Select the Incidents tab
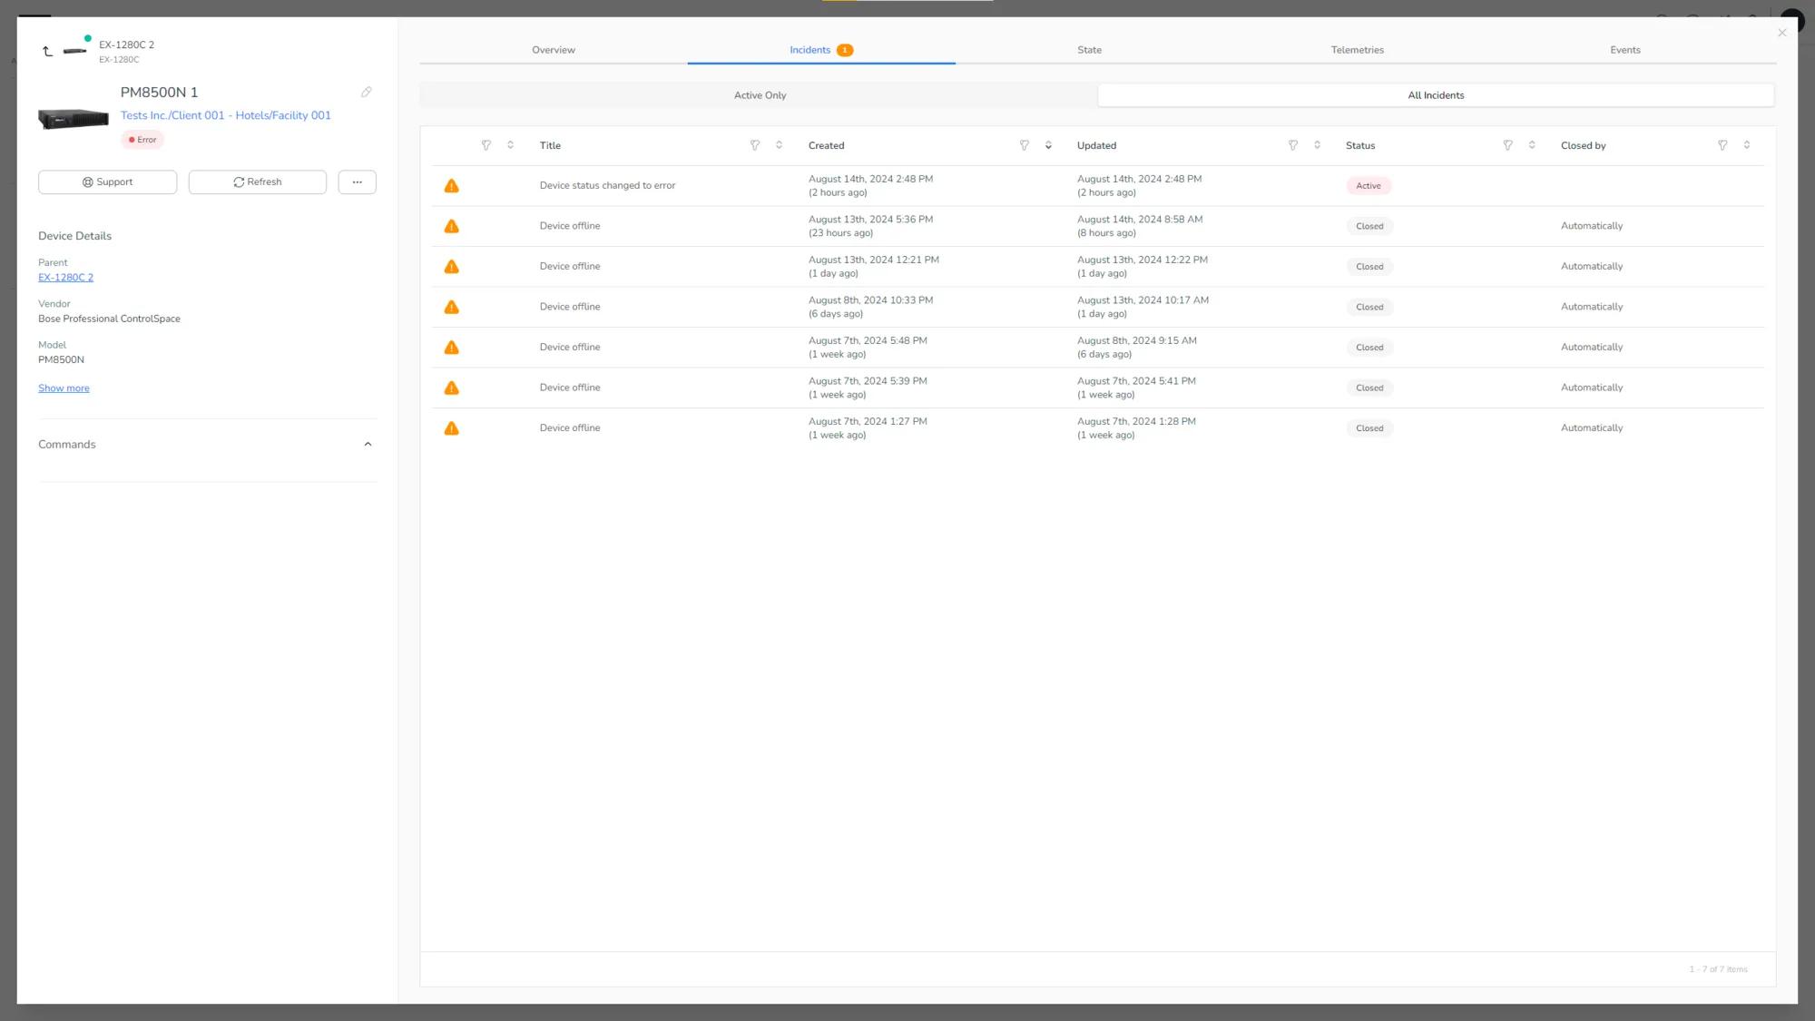Viewport: 1815px width, 1021px height. click(821, 50)
